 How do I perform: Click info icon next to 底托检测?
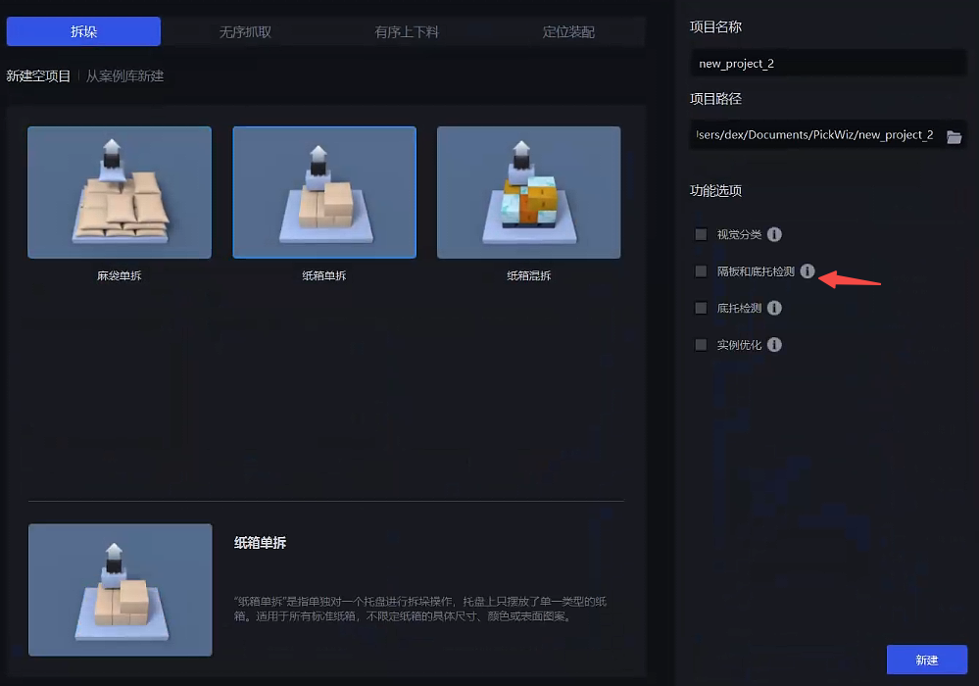pos(774,308)
